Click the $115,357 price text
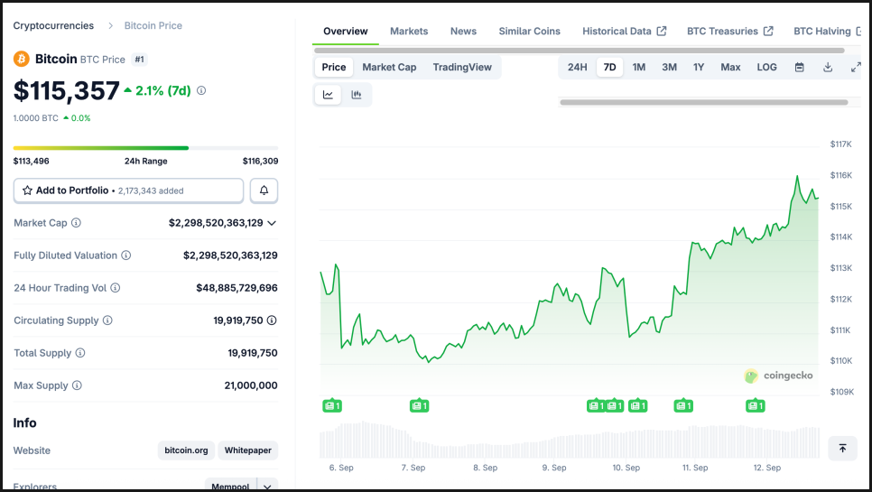Viewport: 872px width, 492px height. pos(66,90)
